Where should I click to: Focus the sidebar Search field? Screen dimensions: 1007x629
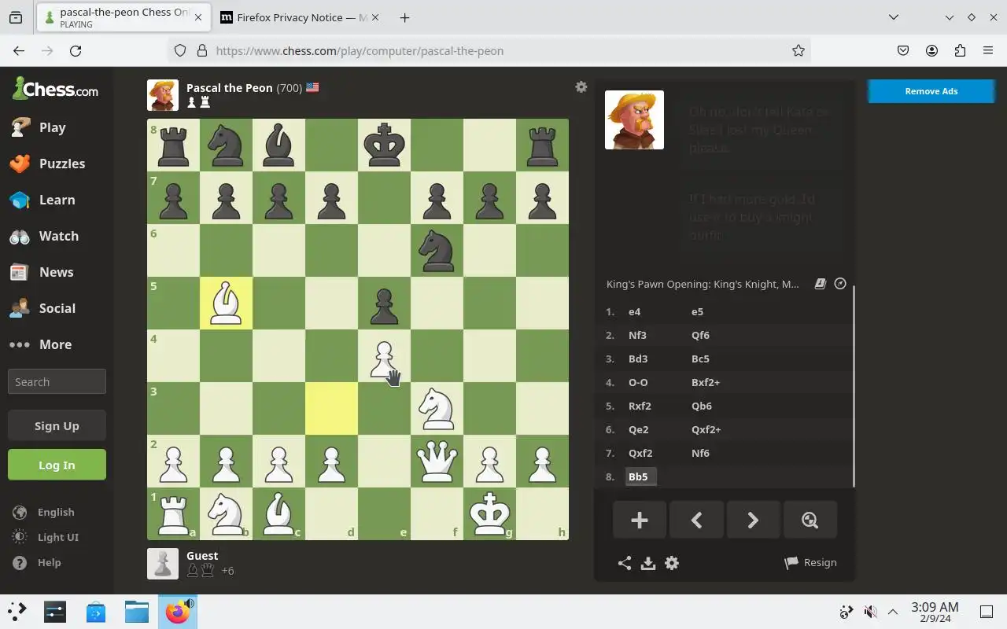click(x=57, y=381)
